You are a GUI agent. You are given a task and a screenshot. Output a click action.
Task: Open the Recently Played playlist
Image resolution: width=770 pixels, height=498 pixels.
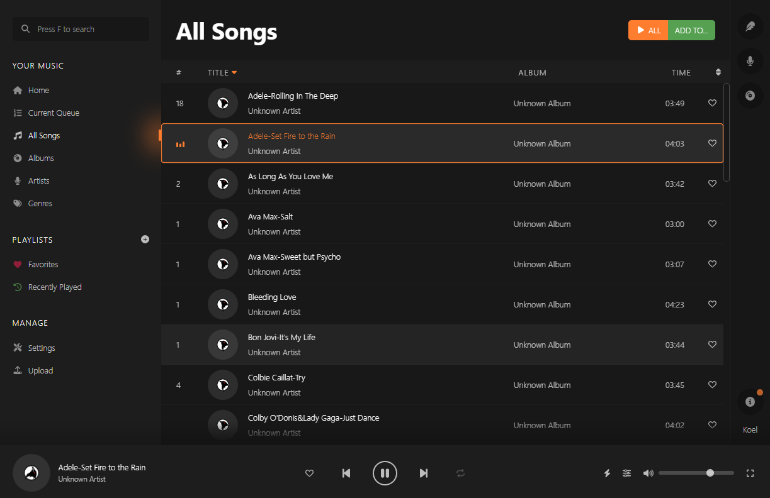coord(55,287)
